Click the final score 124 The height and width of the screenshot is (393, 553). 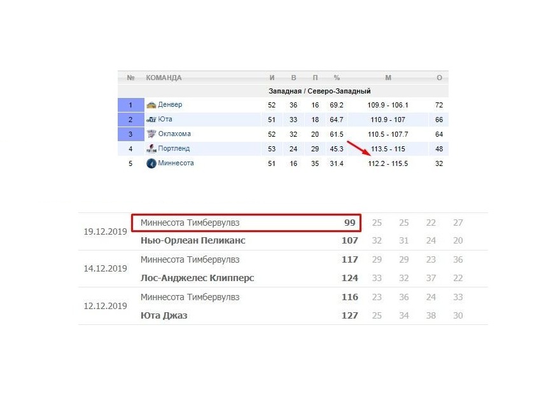coord(350,278)
